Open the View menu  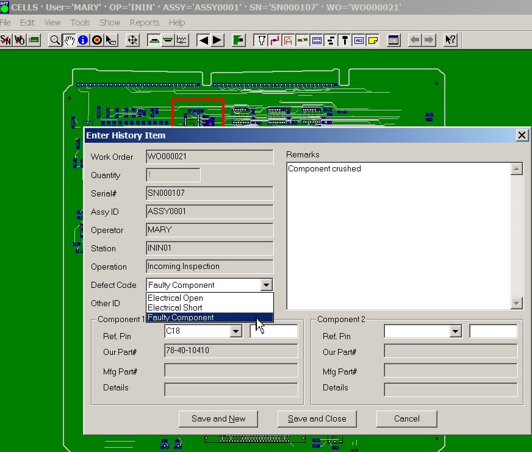(52, 23)
